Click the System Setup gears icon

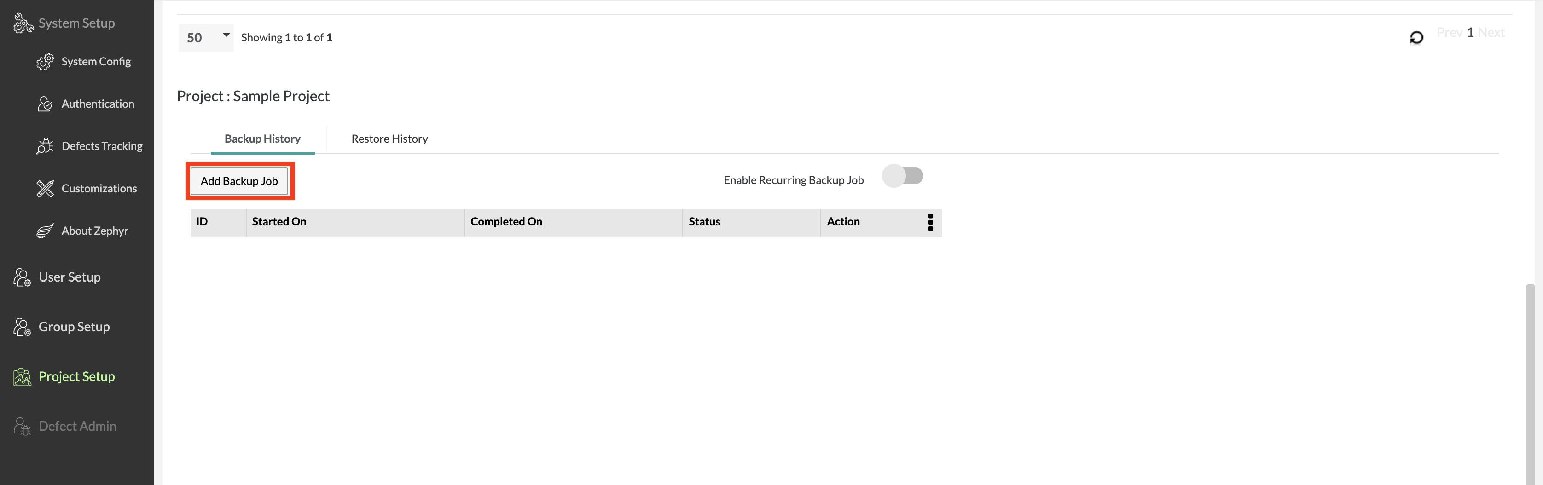click(23, 23)
